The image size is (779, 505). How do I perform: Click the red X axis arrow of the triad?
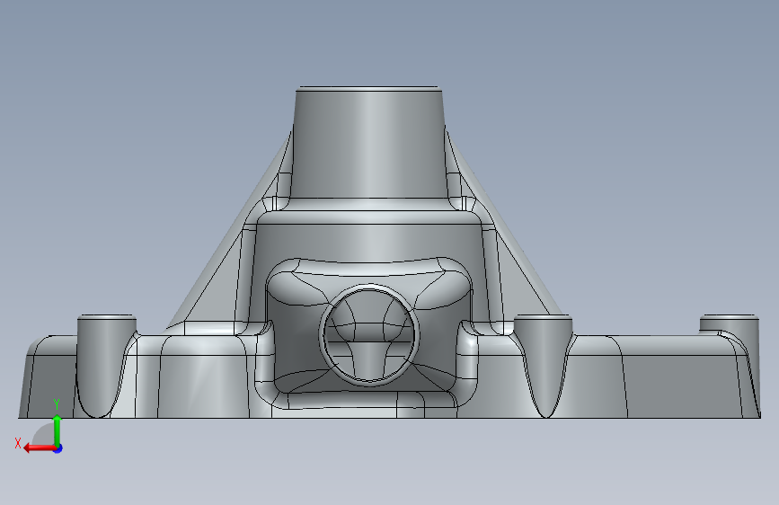click(40, 448)
